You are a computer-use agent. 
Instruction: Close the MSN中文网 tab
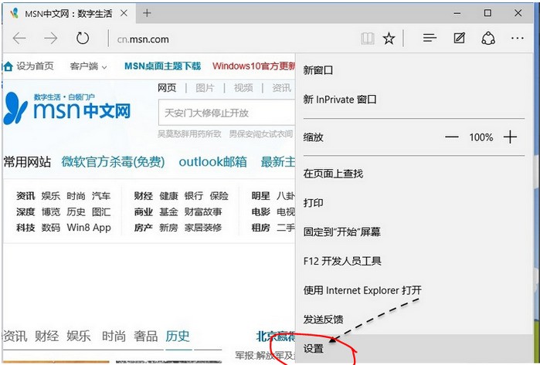point(124,13)
